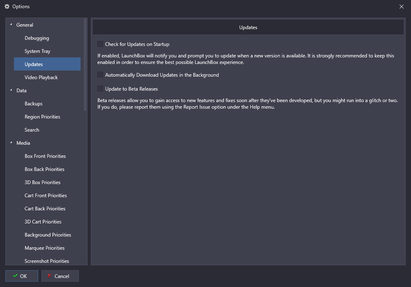Enable Check for Updates on Startup

tap(100, 44)
